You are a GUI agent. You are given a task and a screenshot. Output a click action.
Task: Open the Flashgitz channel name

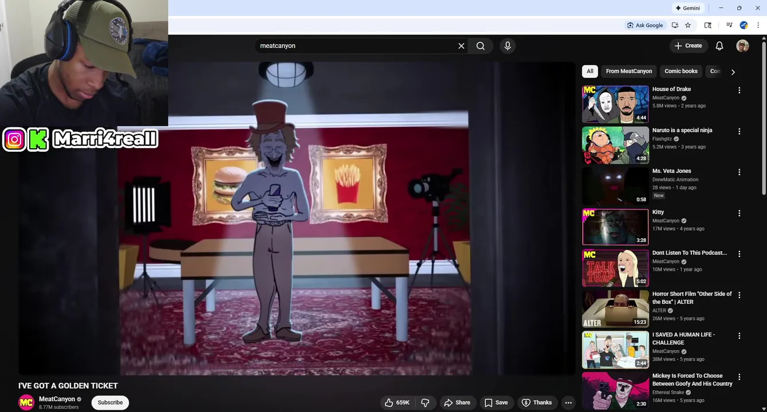662,139
